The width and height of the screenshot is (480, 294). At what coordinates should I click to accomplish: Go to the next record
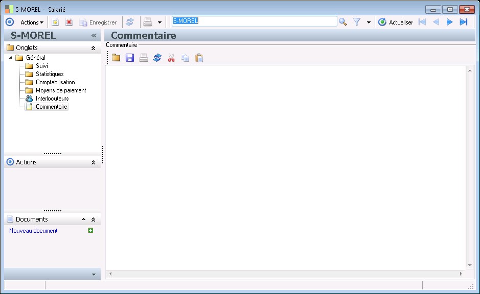[x=450, y=22]
